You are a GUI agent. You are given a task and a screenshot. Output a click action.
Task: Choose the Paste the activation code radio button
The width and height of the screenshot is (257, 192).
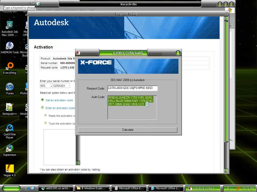tap(45, 115)
